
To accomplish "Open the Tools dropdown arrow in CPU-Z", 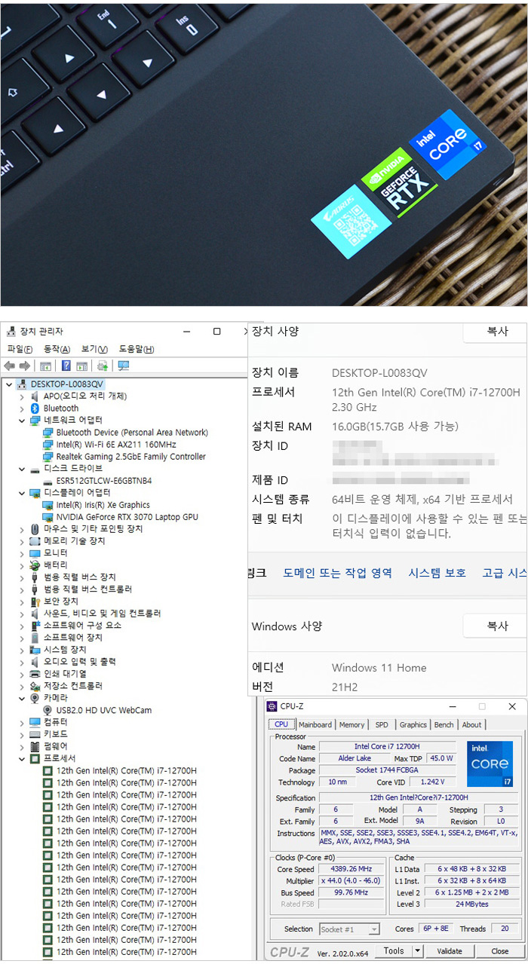I will tap(418, 950).
